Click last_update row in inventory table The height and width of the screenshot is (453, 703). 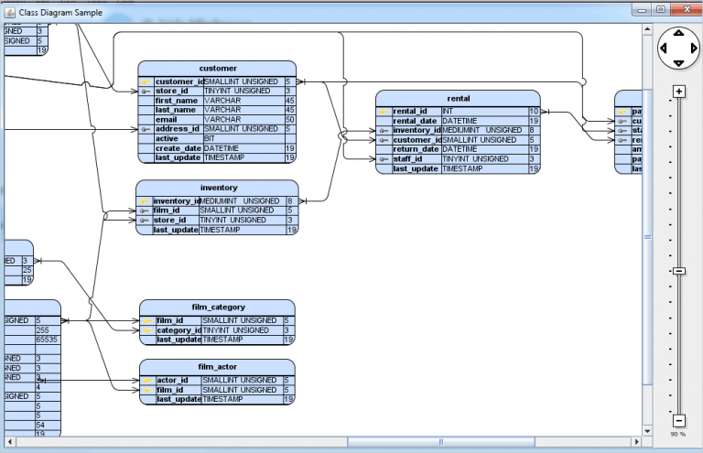point(217,230)
